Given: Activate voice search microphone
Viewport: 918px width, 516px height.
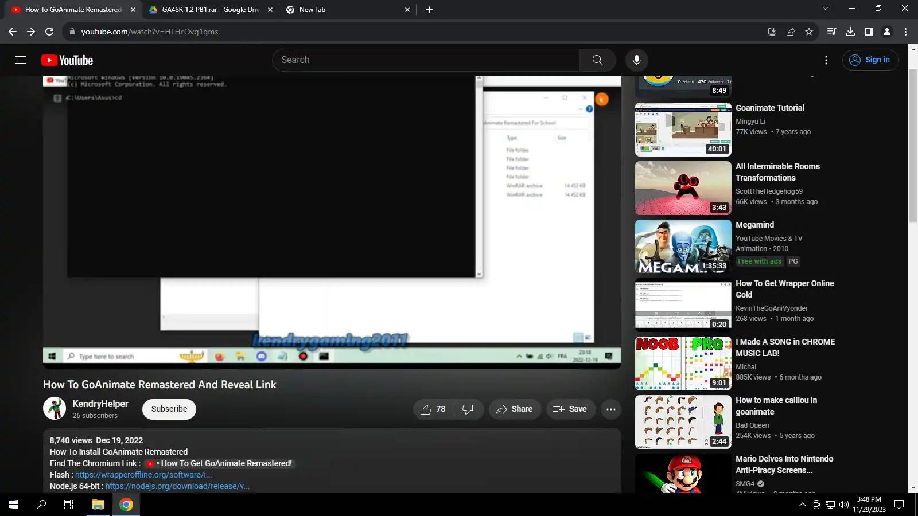Looking at the screenshot, I should coord(636,60).
